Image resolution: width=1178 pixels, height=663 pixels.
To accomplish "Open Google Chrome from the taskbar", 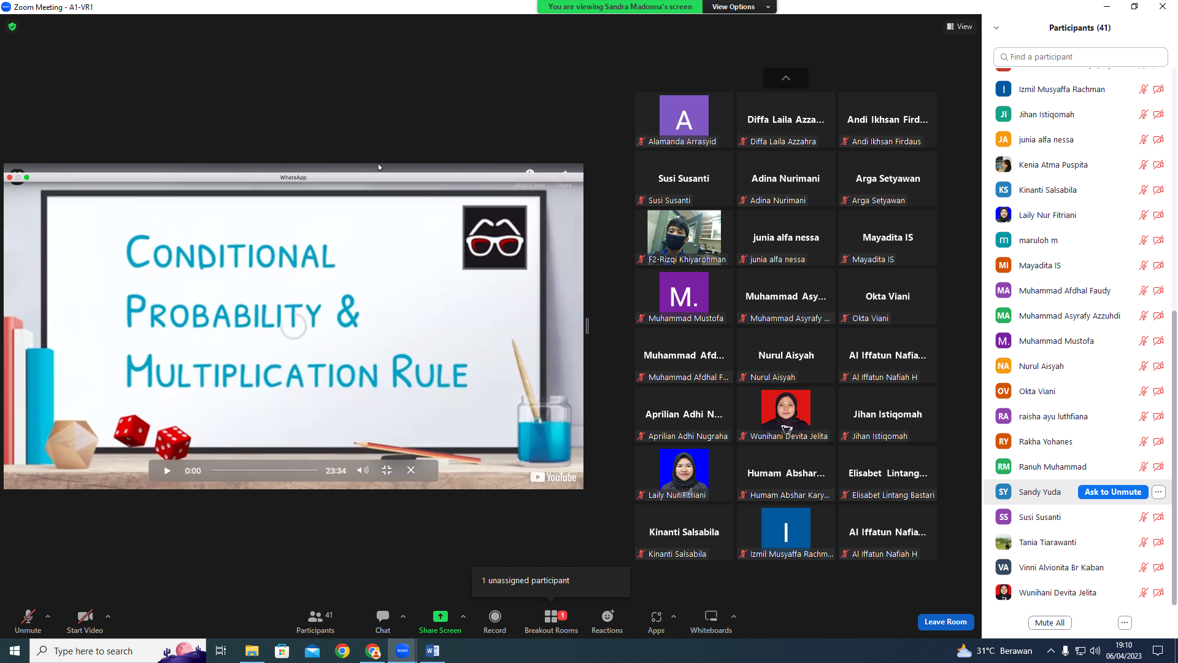I will (x=342, y=651).
